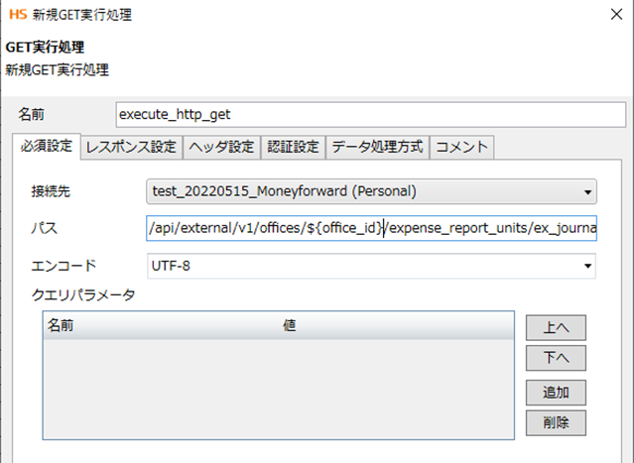The width and height of the screenshot is (634, 463).
Task: Switch to the コメント tab
Action: click(461, 147)
